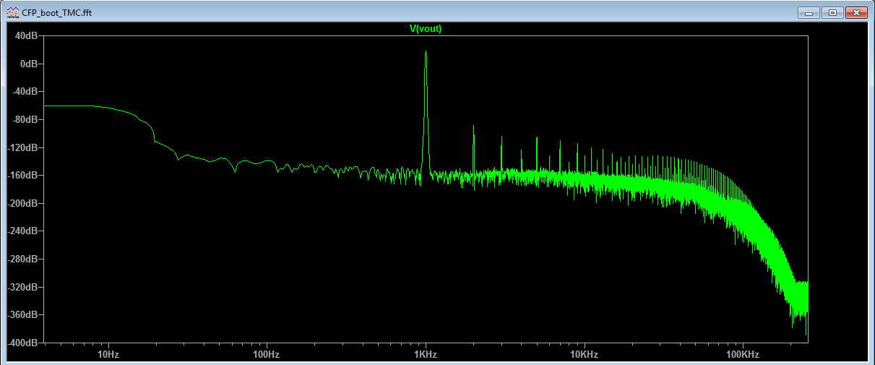
Task: Click the -320dB vertical axis label
Action: [x=23, y=287]
